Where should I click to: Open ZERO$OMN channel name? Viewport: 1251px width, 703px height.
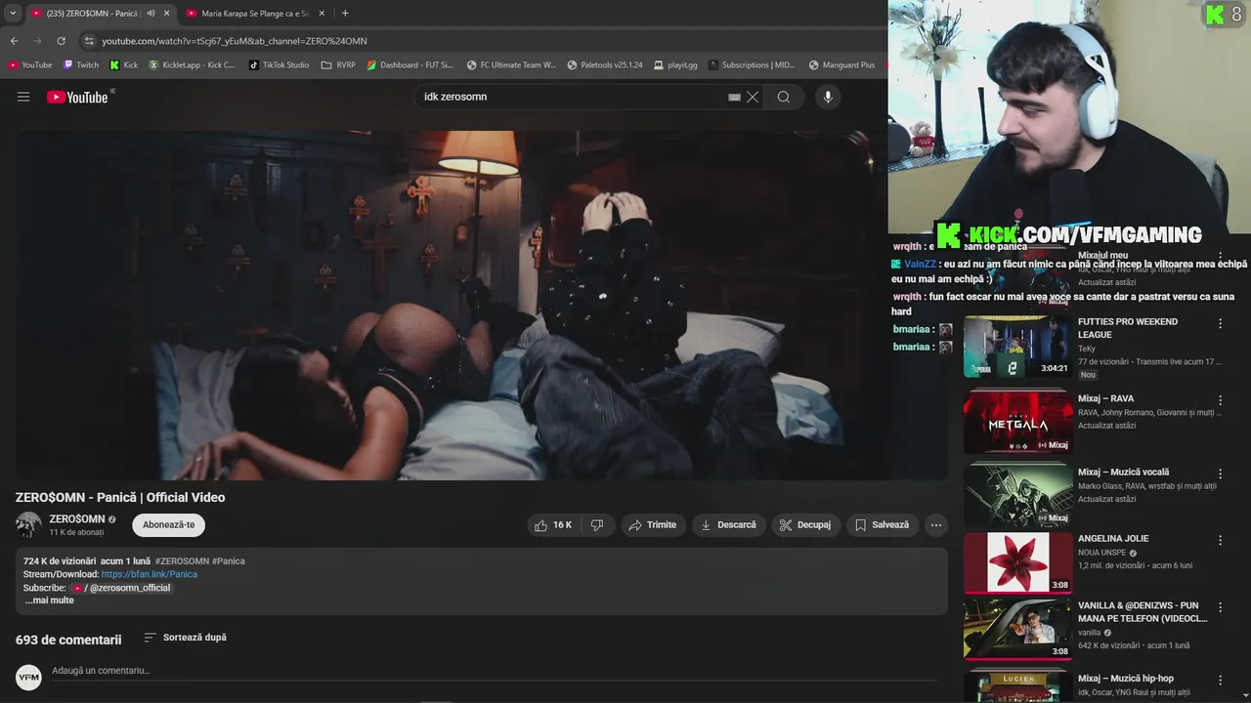click(77, 518)
